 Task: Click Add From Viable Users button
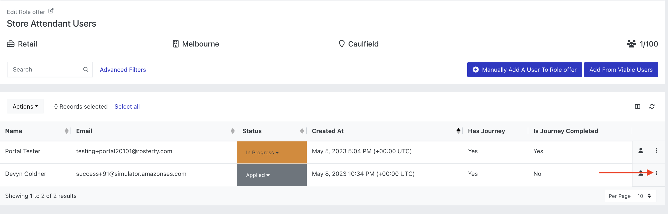621,70
